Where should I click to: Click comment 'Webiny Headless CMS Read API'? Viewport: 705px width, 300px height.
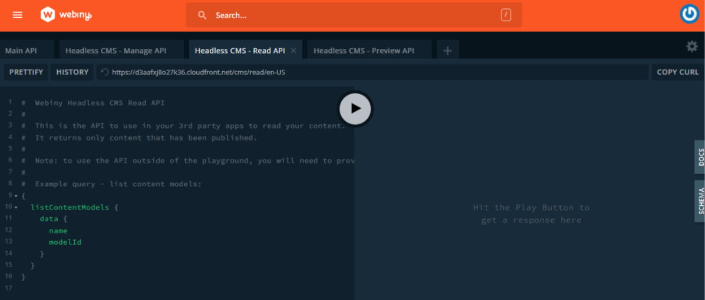click(100, 103)
